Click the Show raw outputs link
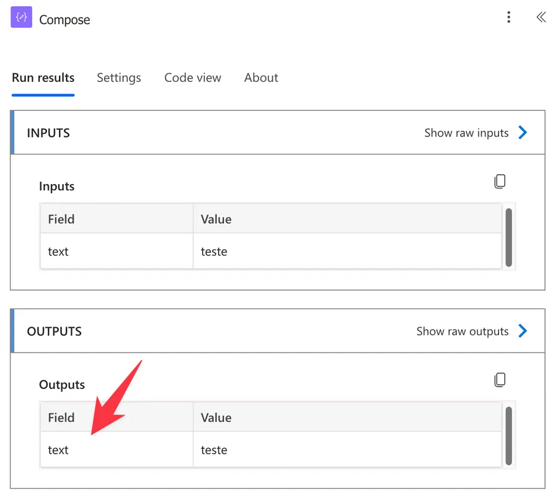 [462, 331]
